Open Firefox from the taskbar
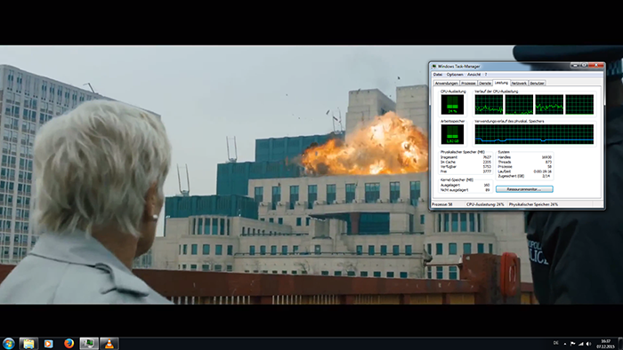This screenshot has height=350, width=623. click(69, 343)
